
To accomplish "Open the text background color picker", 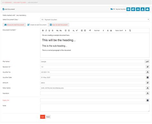I will point(111,31).
